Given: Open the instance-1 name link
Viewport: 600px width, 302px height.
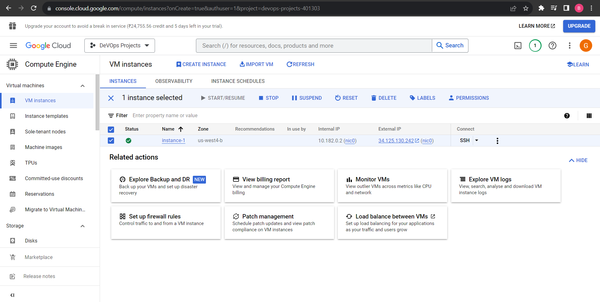Looking at the screenshot, I should click(x=173, y=141).
